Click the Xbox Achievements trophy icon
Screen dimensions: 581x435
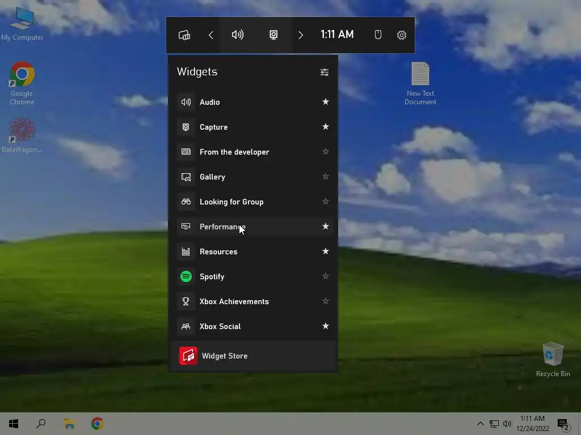186,301
